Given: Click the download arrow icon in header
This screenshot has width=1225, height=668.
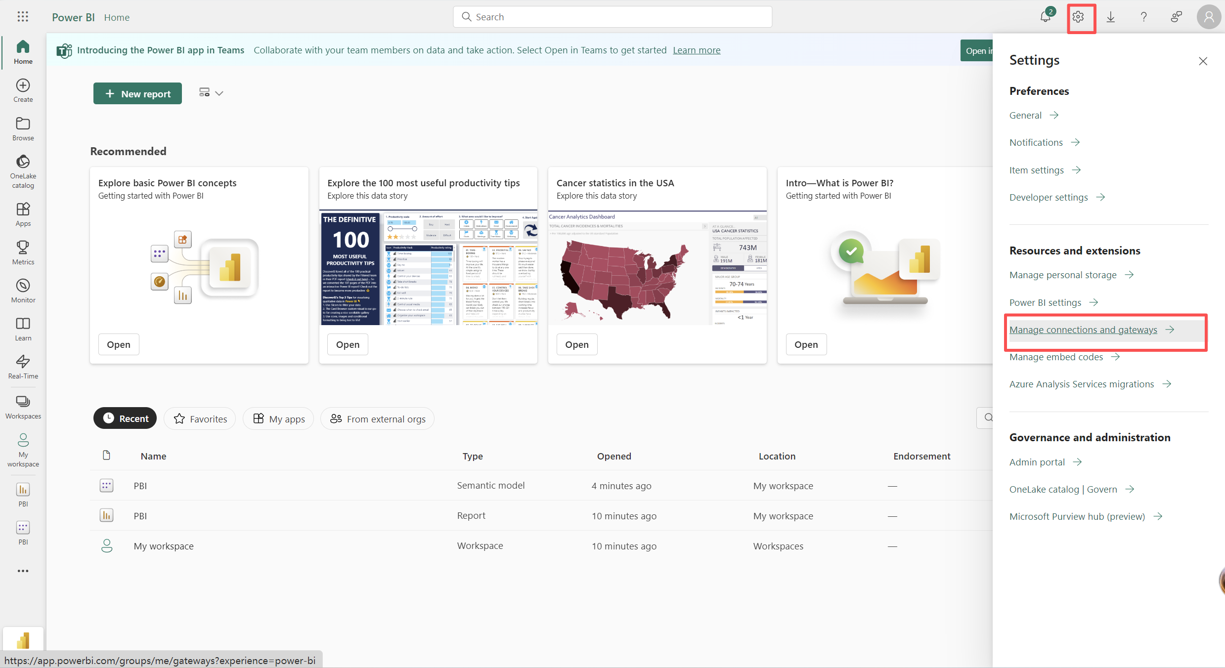Looking at the screenshot, I should (1111, 17).
